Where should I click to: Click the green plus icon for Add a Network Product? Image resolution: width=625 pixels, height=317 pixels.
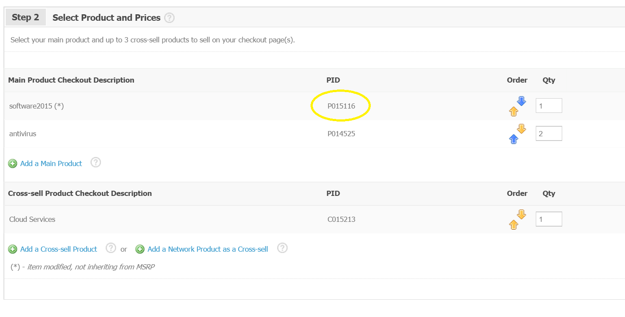tap(140, 249)
